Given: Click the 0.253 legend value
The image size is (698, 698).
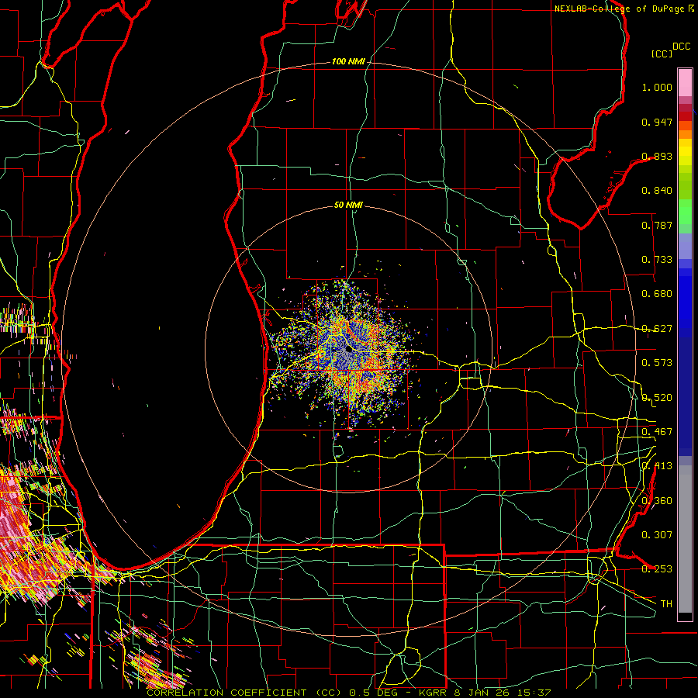Looking at the screenshot, I should point(657,569).
